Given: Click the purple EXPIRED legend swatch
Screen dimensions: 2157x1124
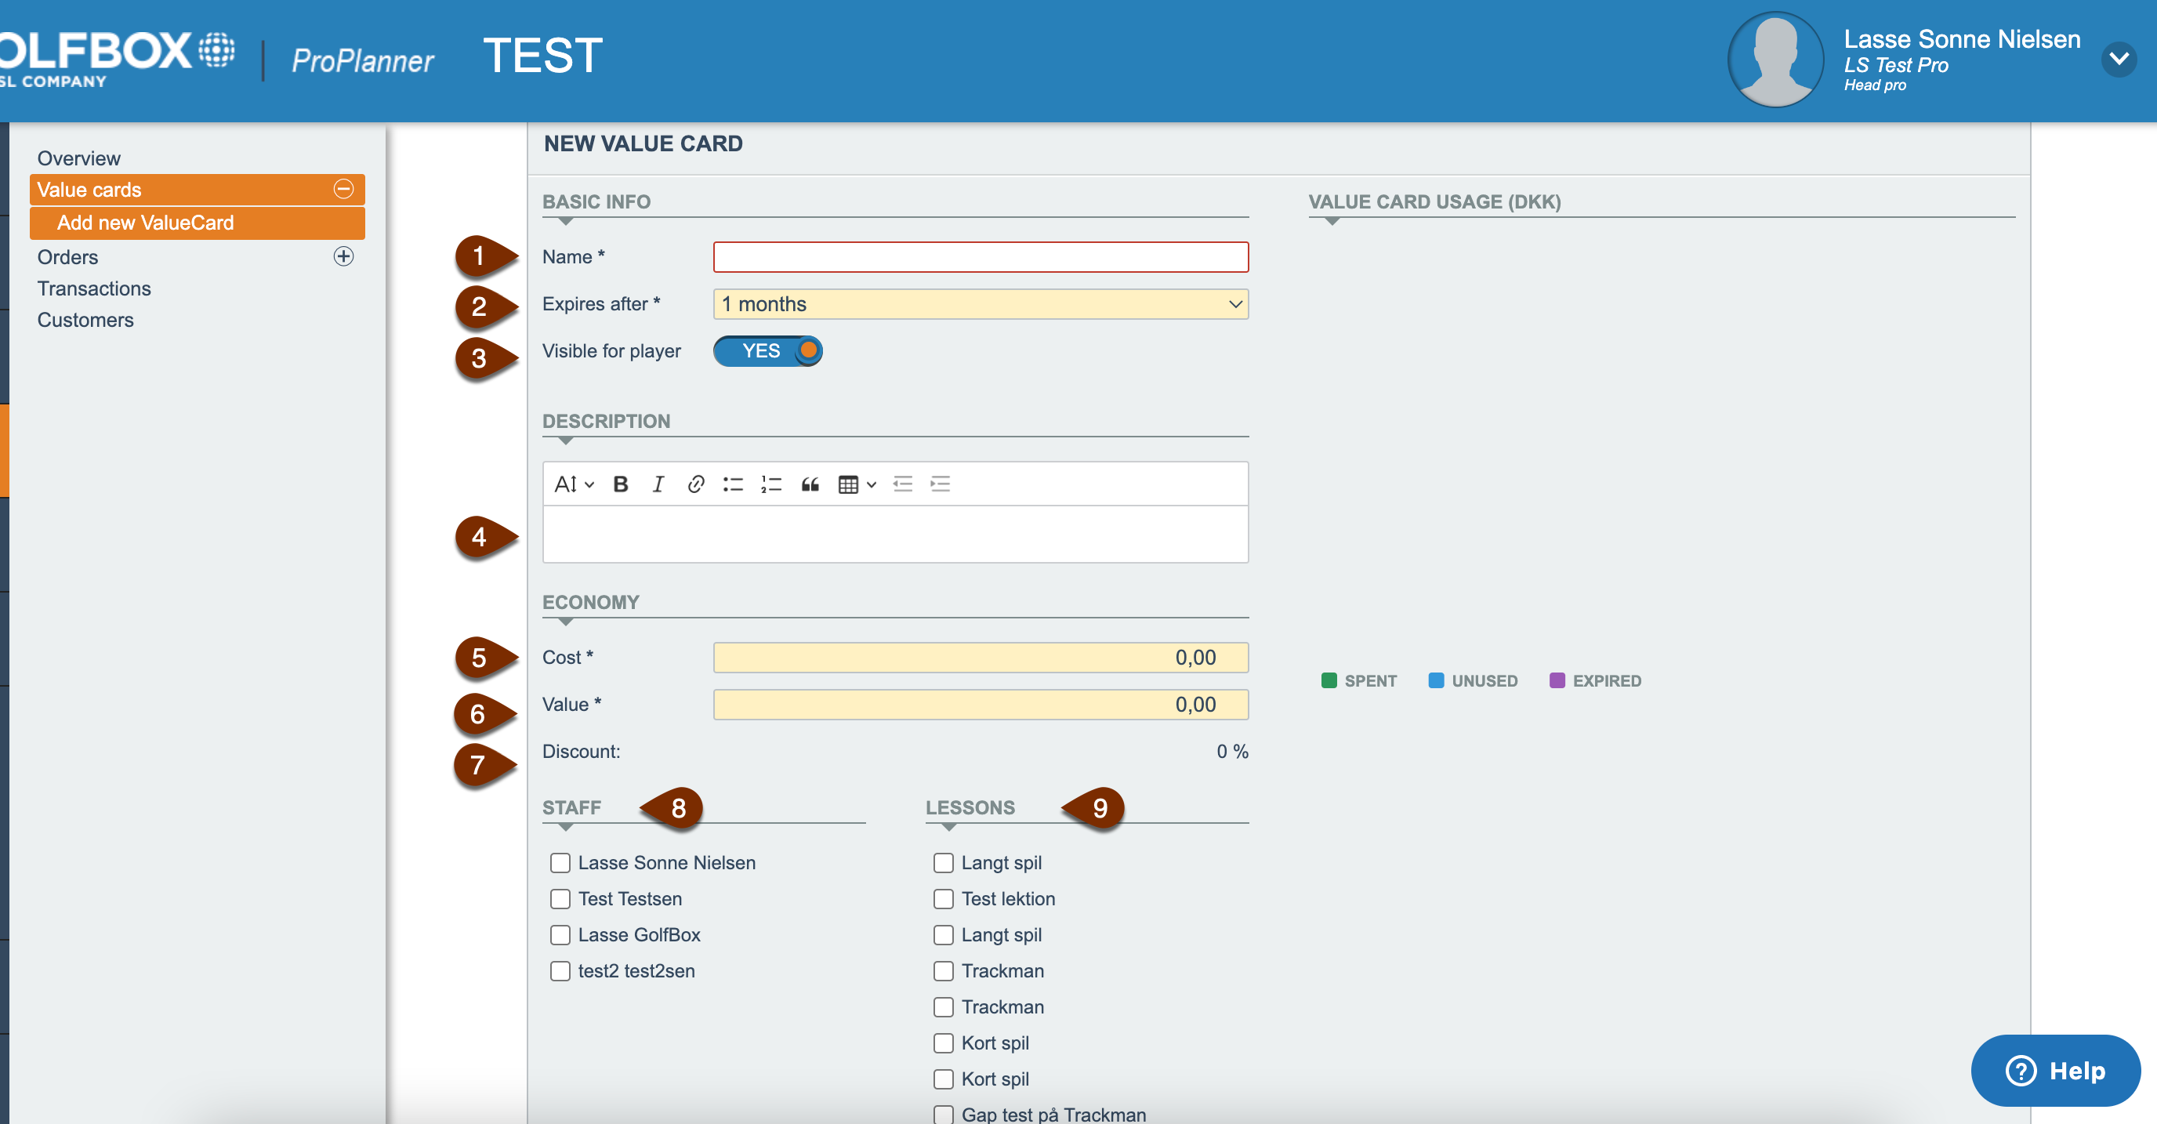Looking at the screenshot, I should pyautogui.click(x=1557, y=680).
